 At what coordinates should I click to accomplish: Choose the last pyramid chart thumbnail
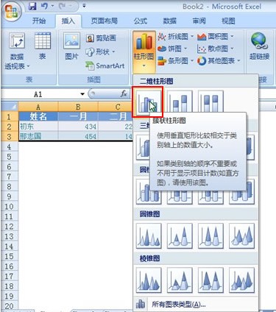[242, 280]
